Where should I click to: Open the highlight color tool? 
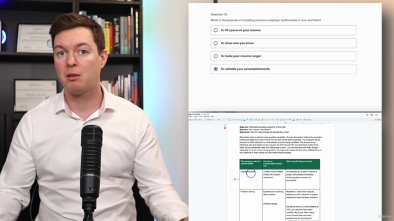pyautogui.click(x=247, y=120)
